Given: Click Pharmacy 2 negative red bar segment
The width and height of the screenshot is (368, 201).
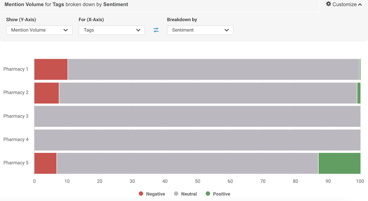Looking at the screenshot, I should click(46, 93).
